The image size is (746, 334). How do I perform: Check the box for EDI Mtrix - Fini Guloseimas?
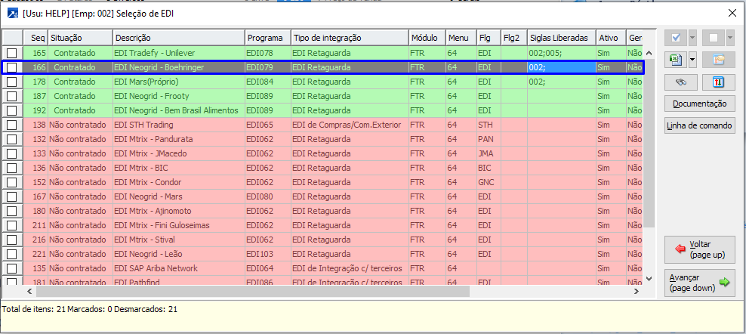[12, 225]
